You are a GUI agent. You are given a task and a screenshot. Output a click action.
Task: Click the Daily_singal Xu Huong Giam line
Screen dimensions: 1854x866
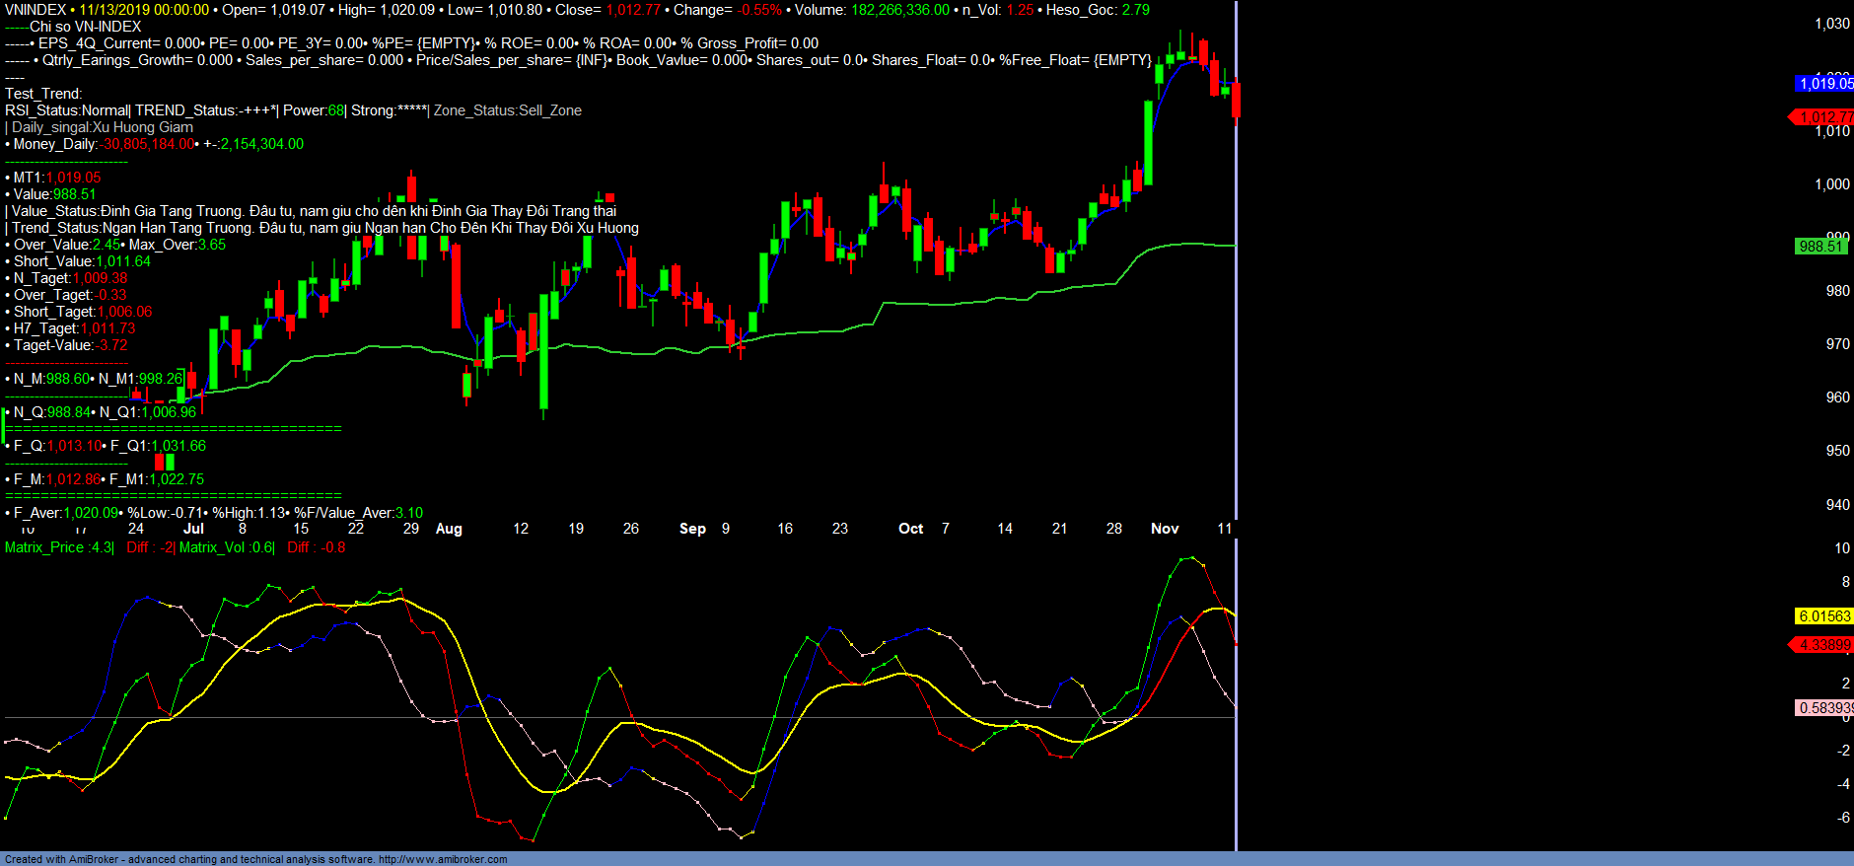[102, 127]
